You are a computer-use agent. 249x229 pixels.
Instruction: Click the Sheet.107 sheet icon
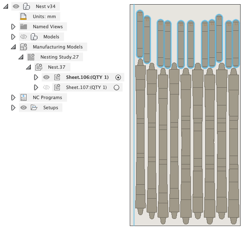coord(57,87)
